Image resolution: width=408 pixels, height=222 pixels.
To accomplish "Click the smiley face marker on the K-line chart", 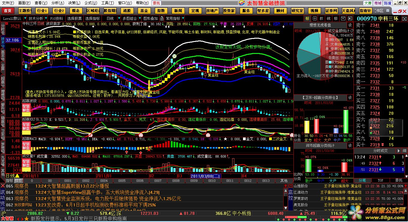I will pos(174,56).
